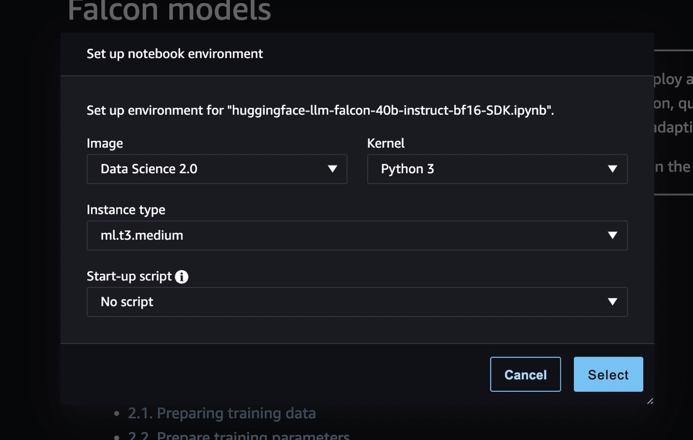Image resolution: width=693 pixels, height=440 pixels.
Task: Confirm the environment with the Select button
Action: 608,374
